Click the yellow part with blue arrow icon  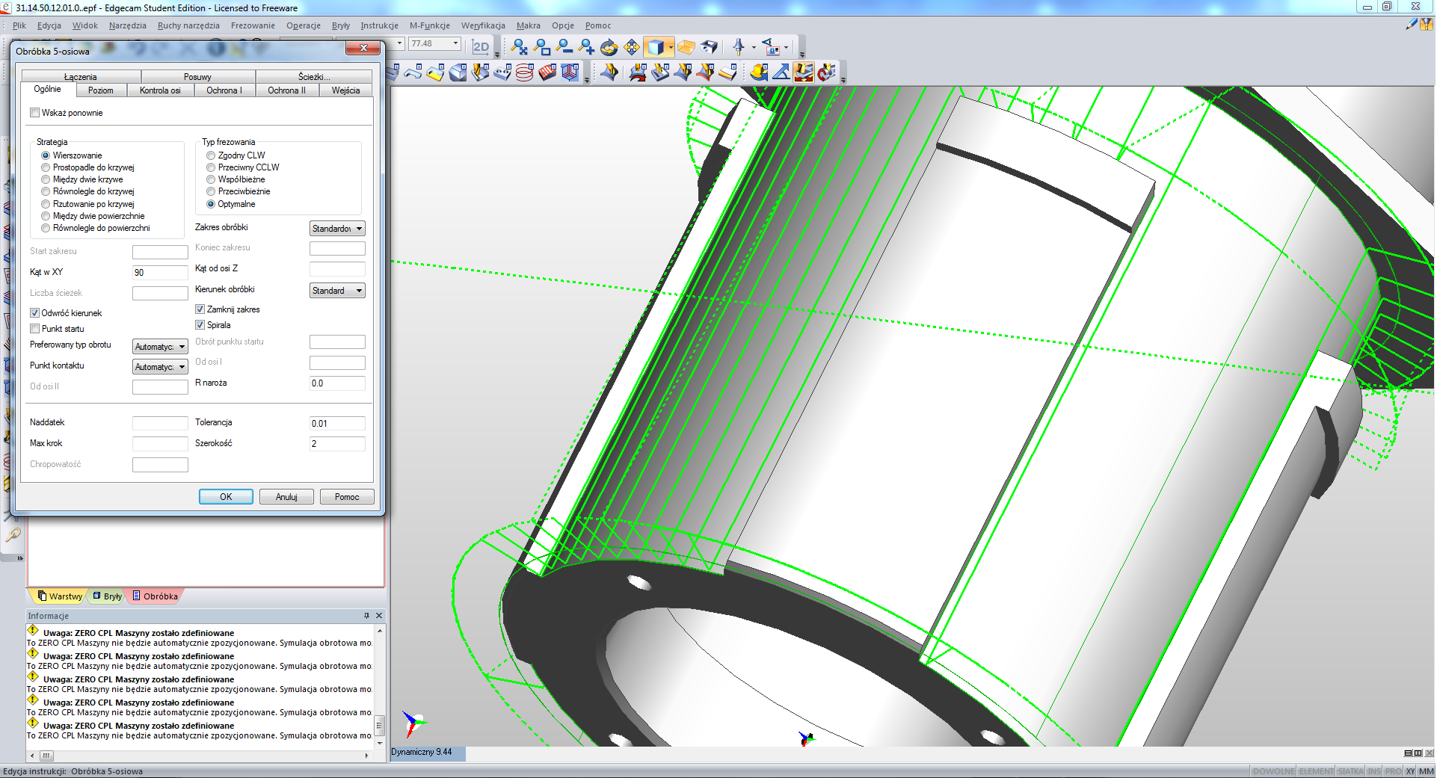coord(758,72)
